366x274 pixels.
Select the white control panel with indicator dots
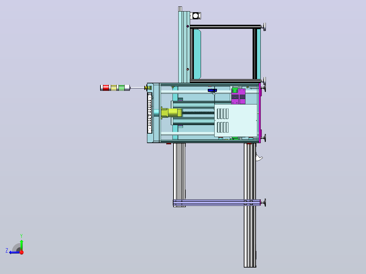point(150,113)
